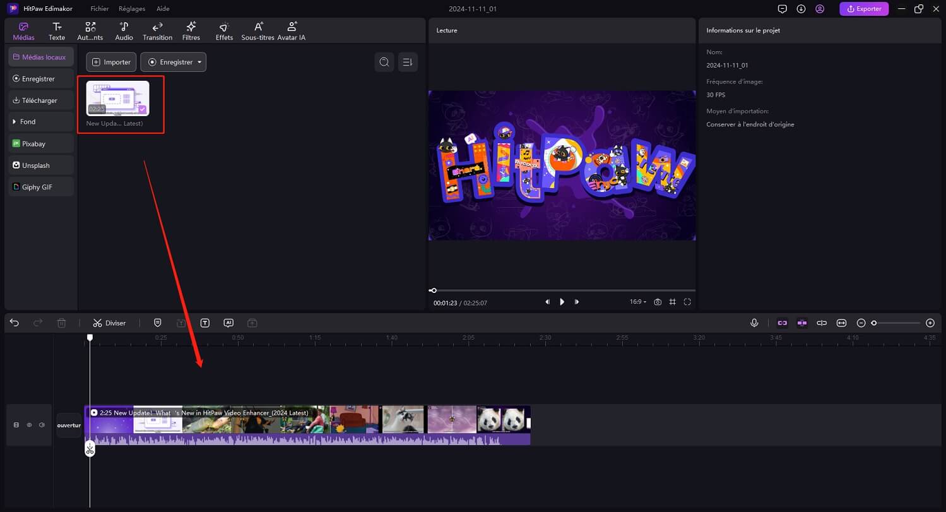
Task: Zoom in the timeline with plus button
Action: pos(930,323)
